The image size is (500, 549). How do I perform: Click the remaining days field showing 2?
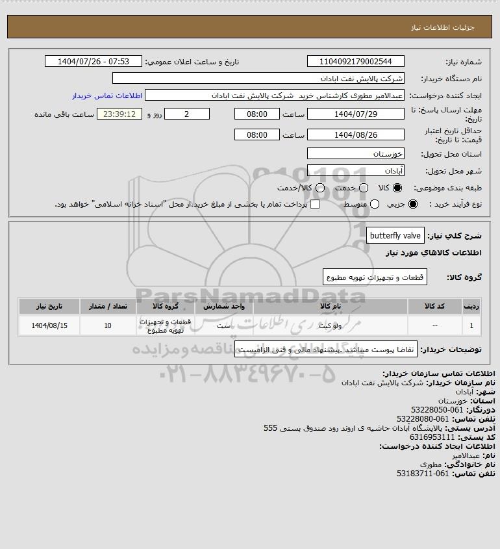click(x=187, y=114)
